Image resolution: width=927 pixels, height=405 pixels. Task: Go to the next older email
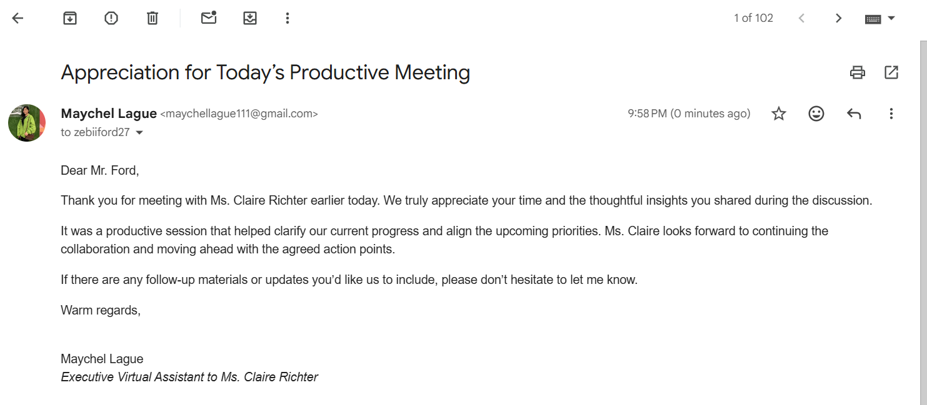tap(839, 18)
